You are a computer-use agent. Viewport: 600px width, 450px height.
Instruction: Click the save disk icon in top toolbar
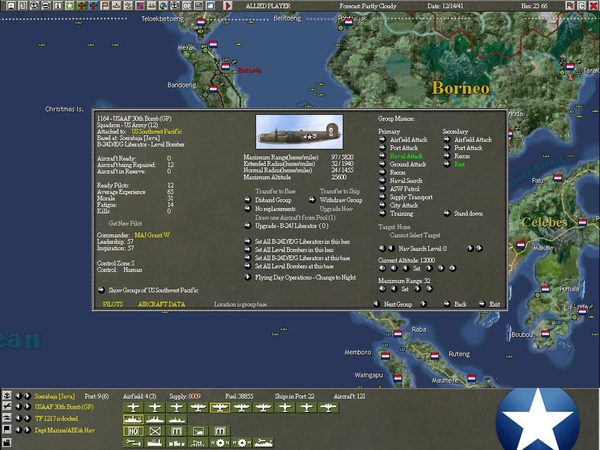coord(11,6)
